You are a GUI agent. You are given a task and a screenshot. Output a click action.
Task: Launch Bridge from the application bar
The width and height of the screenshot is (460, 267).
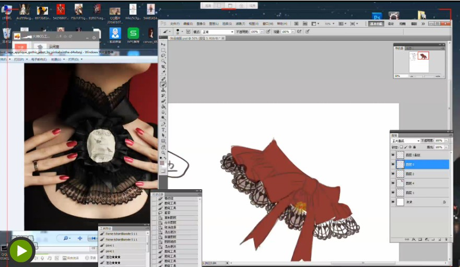click(296, 24)
